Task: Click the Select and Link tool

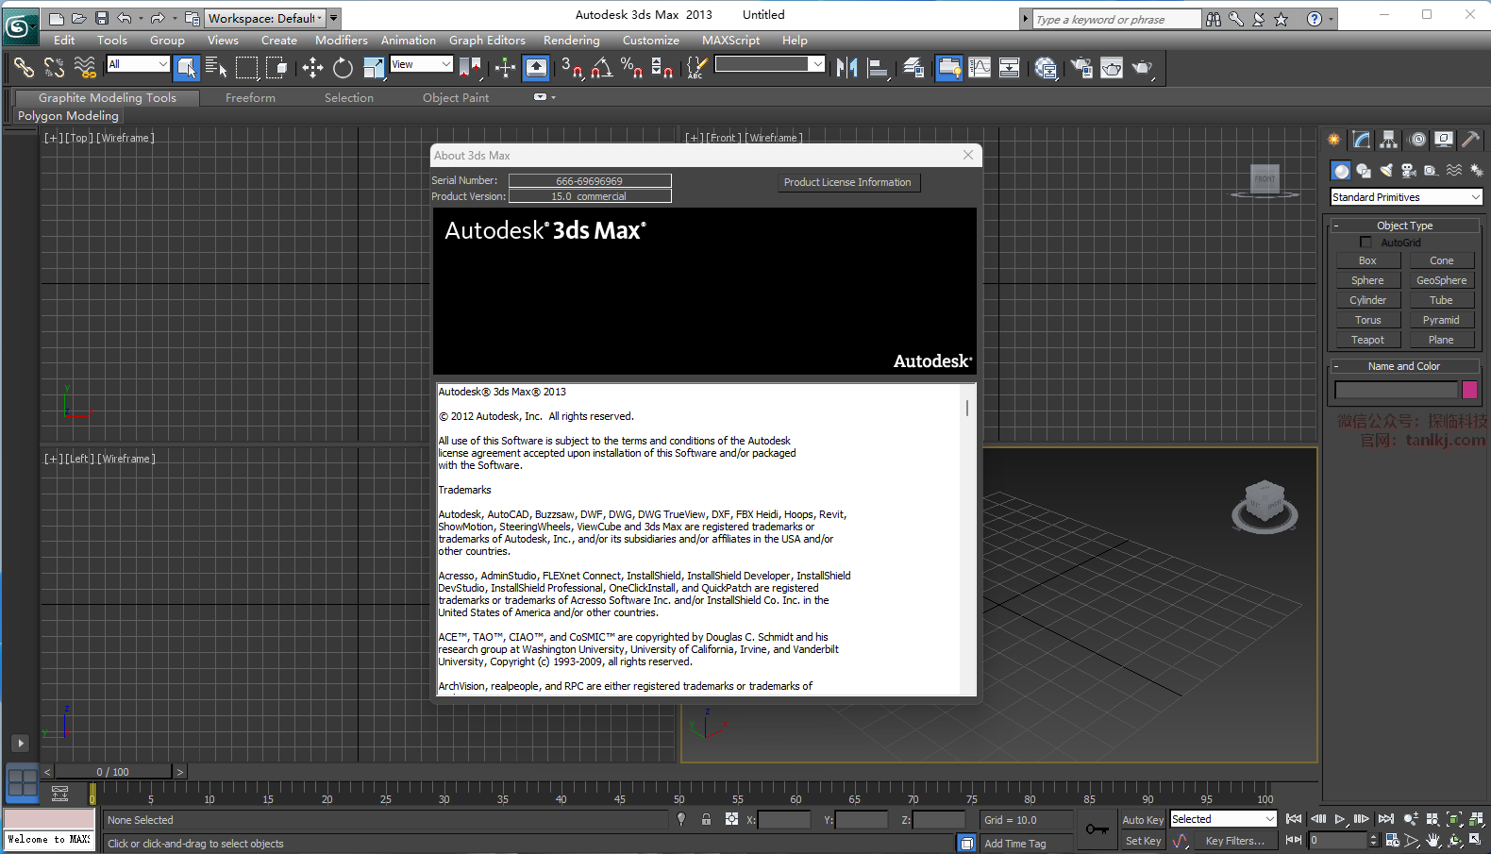Action: pyautogui.click(x=24, y=68)
